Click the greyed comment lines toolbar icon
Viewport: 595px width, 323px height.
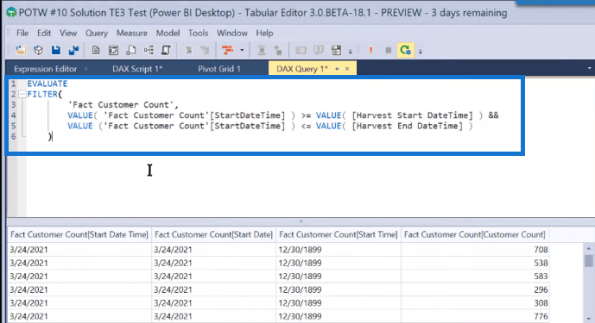pos(205,50)
